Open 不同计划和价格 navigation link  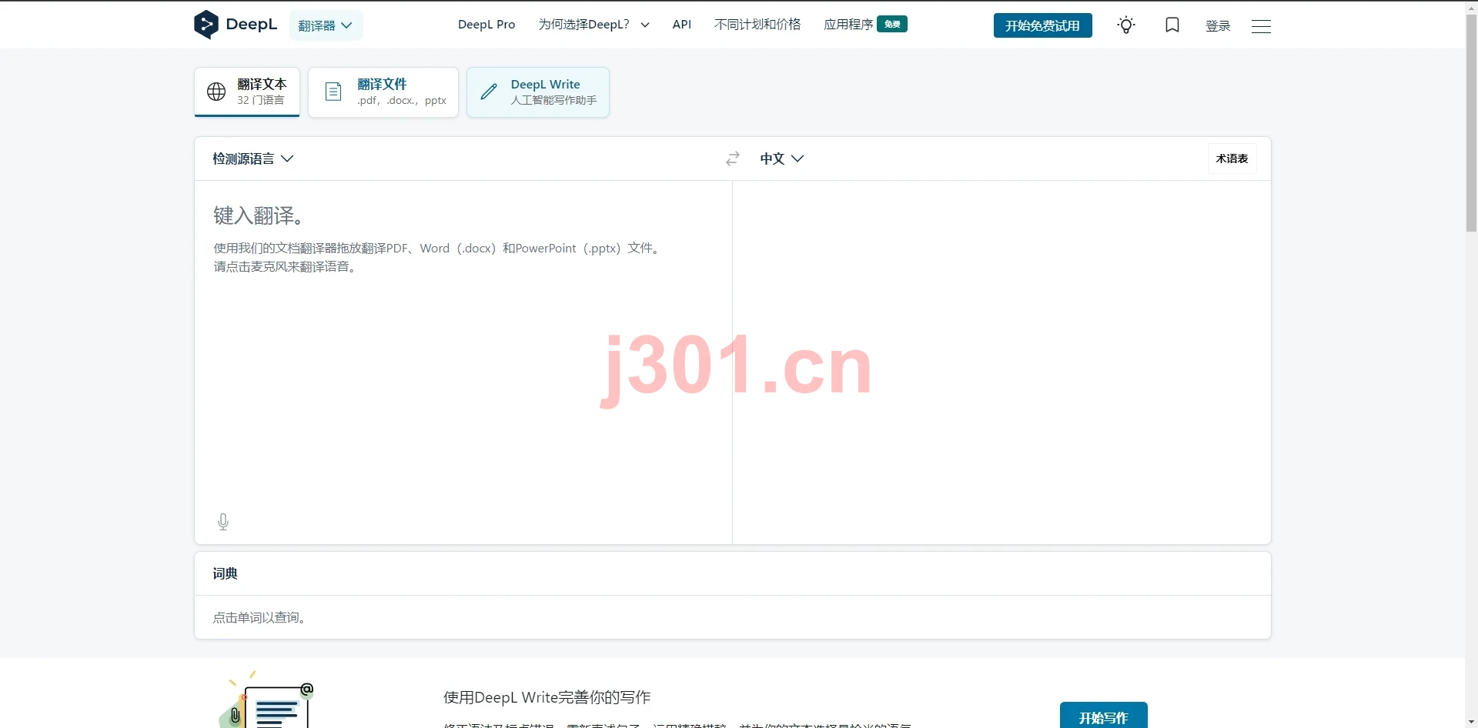[x=757, y=25]
